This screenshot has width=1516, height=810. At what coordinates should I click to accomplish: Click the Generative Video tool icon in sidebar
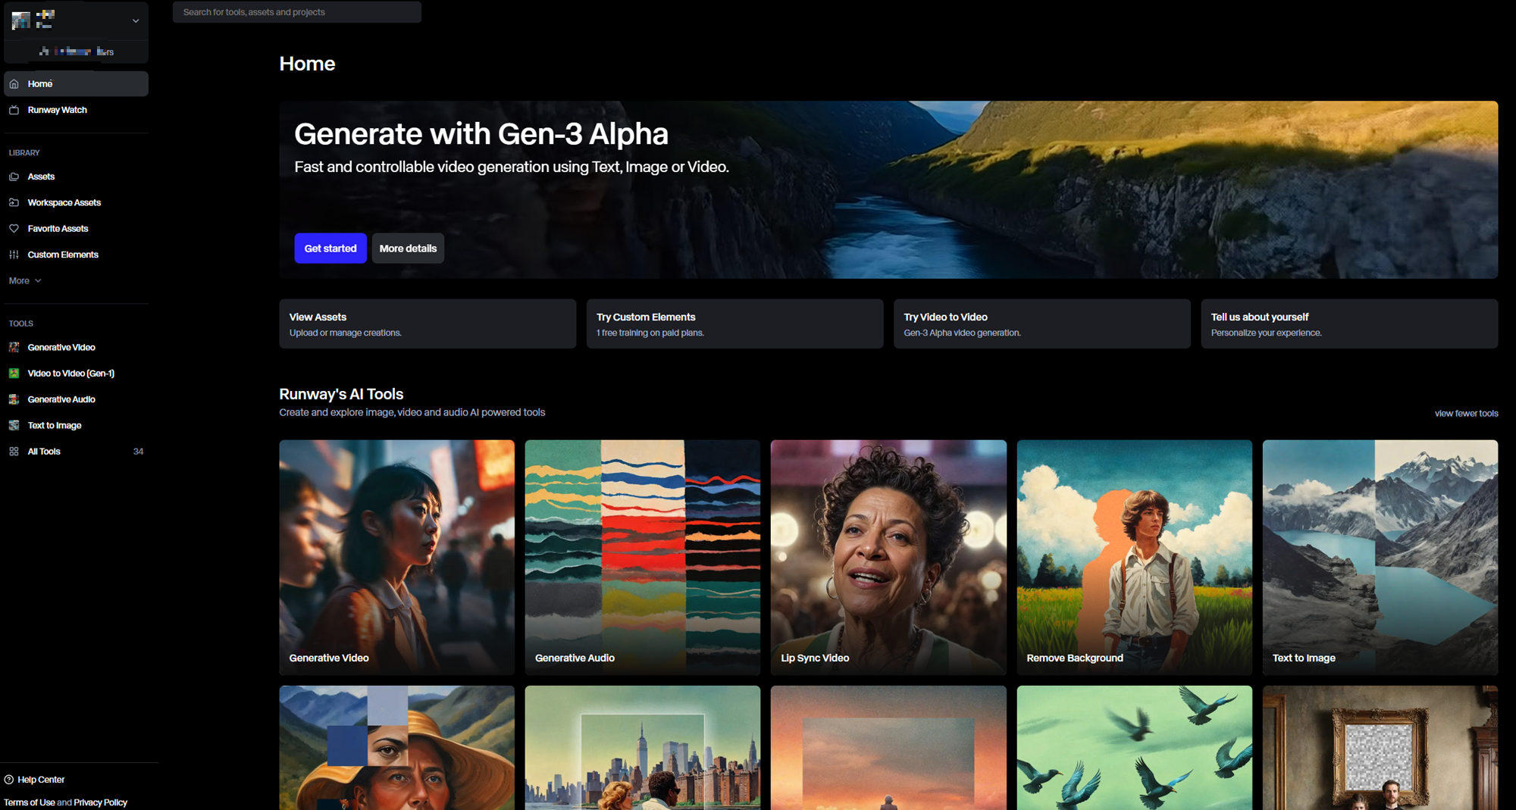(x=14, y=347)
